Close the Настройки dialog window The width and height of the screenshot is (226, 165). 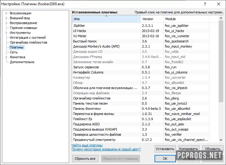click(219, 4)
